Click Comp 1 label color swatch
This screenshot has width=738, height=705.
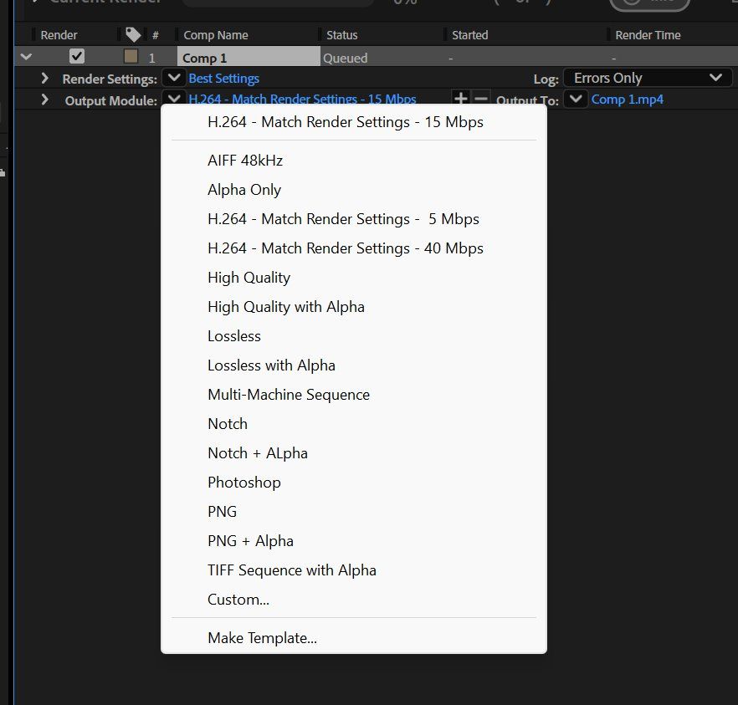coord(131,57)
